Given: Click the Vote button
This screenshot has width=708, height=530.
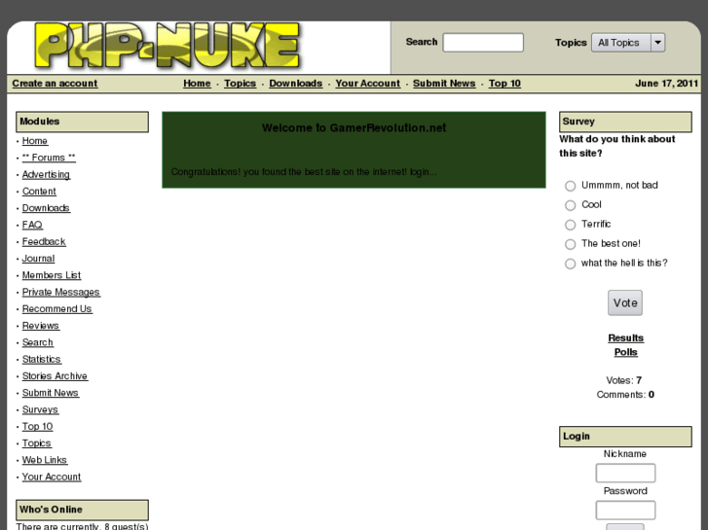Looking at the screenshot, I should coord(625,302).
